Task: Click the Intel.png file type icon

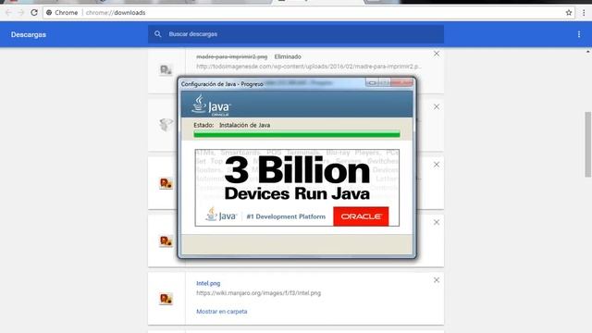Action: tap(166, 299)
